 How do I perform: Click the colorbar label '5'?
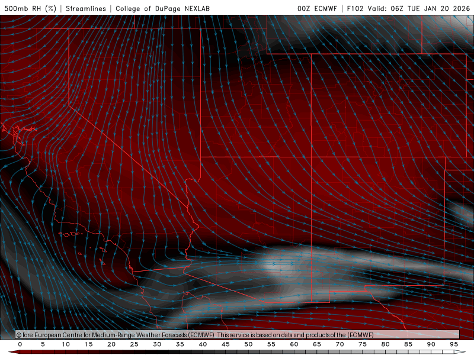[43, 344]
